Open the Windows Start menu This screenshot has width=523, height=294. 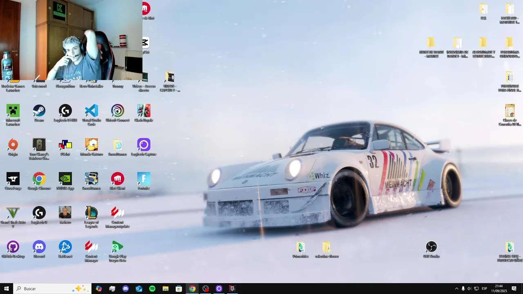[7, 289]
